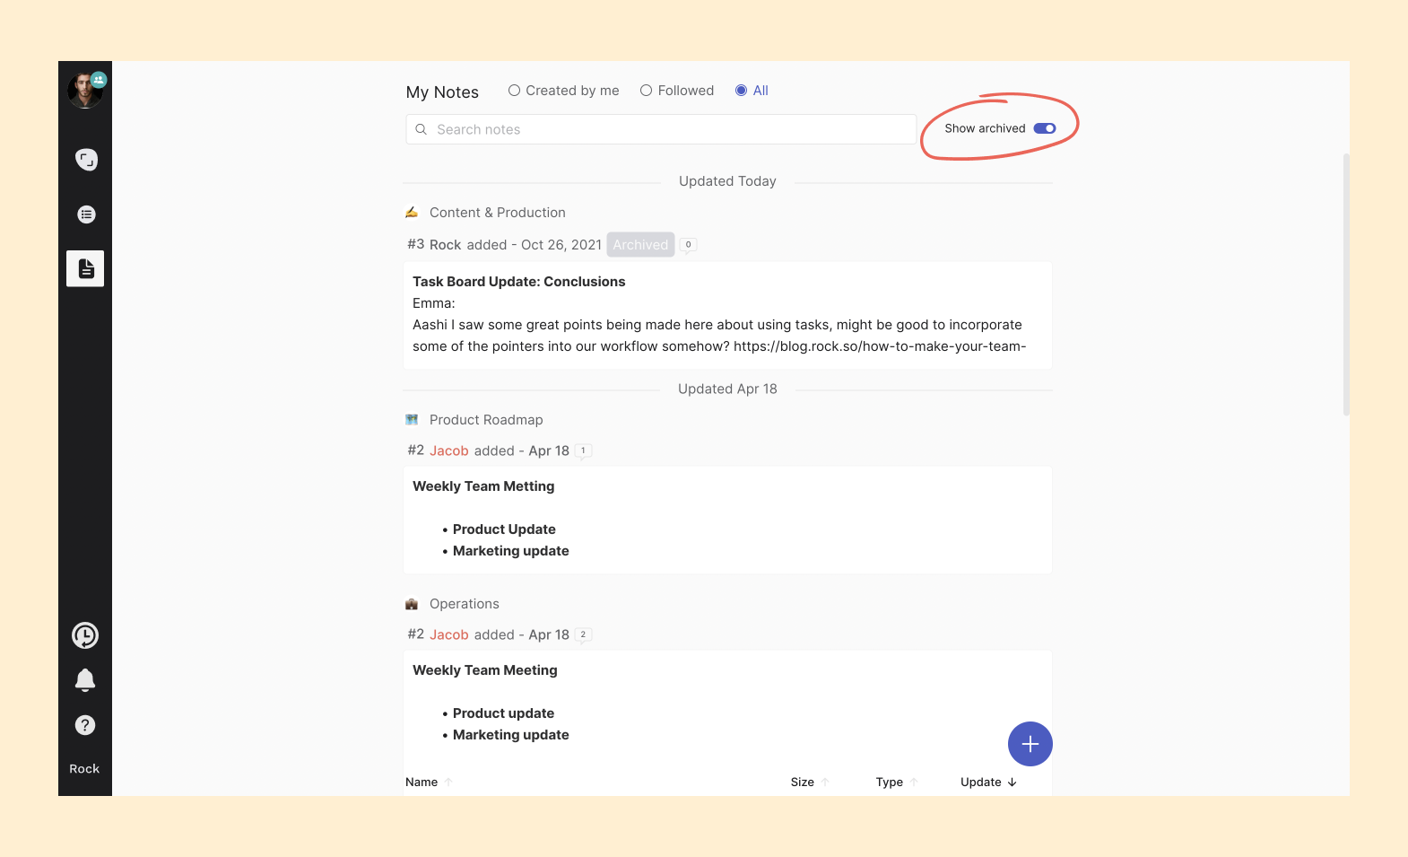Open the Product Roadmap space link

pyautogui.click(x=485, y=420)
